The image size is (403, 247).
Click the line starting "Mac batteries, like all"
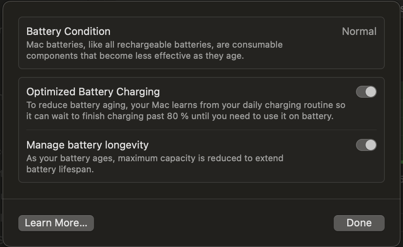click(x=154, y=44)
